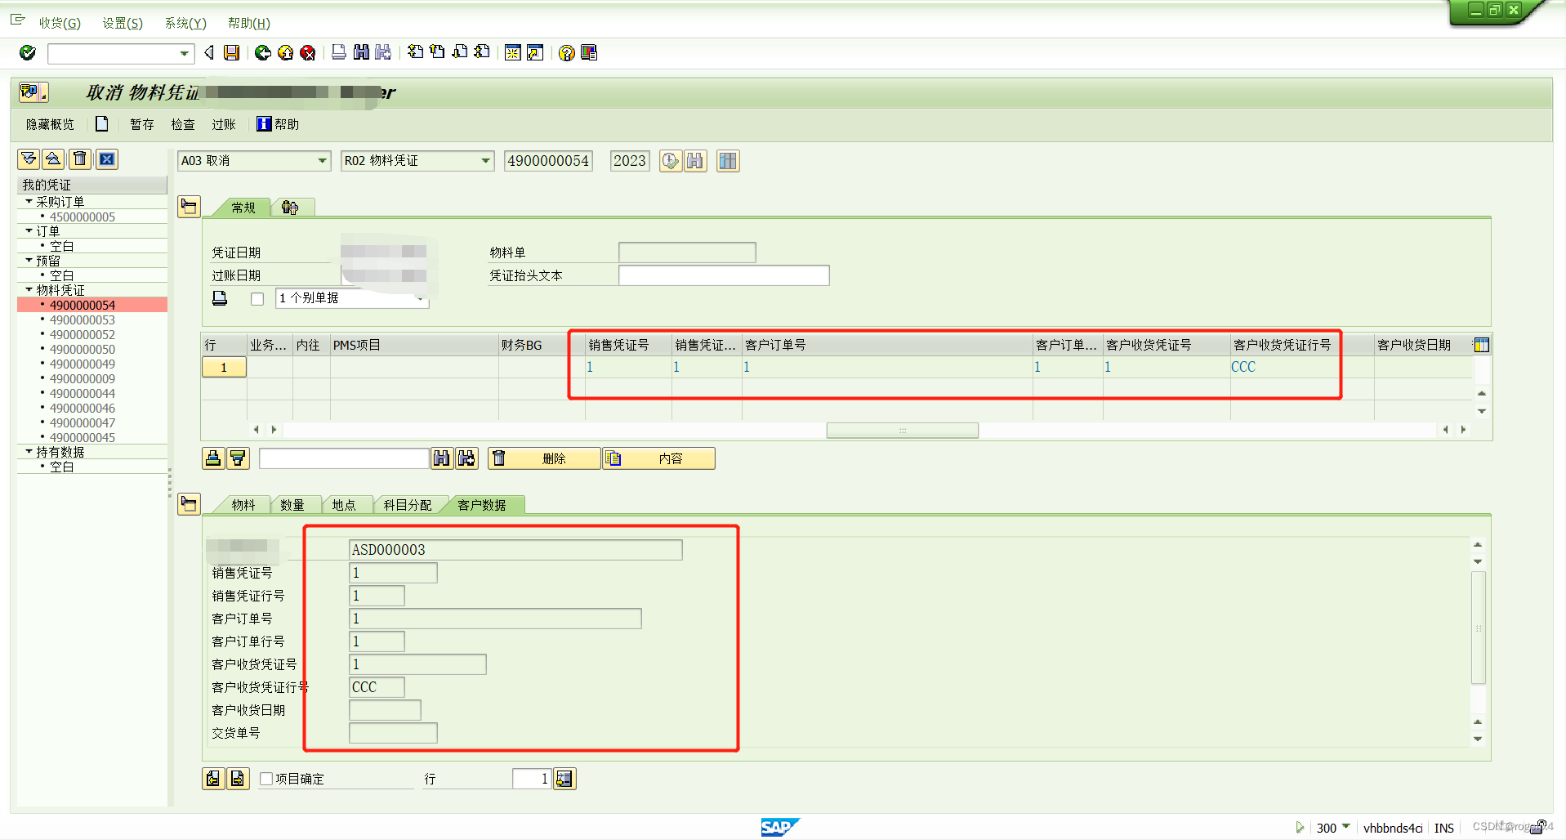Open the A03 取消 action dropdown
The width and height of the screenshot is (1566, 840).
[x=322, y=161]
